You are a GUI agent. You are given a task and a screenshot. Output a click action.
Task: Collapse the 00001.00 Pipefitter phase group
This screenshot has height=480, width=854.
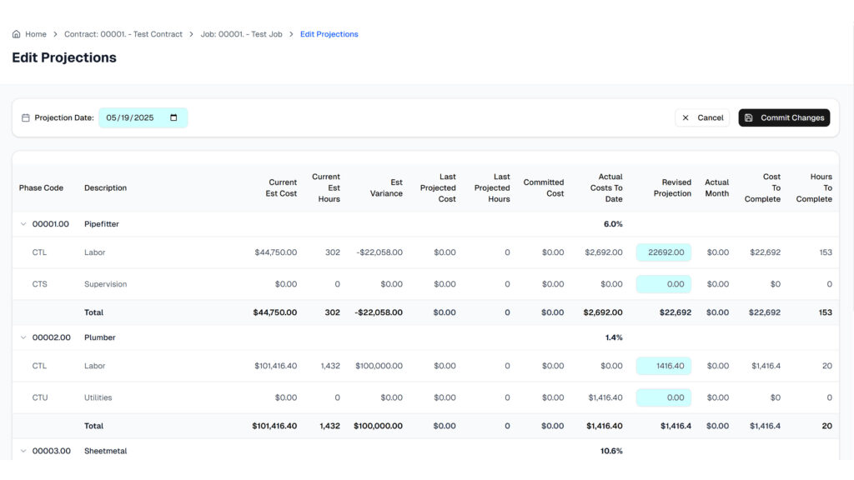point(23,224)
